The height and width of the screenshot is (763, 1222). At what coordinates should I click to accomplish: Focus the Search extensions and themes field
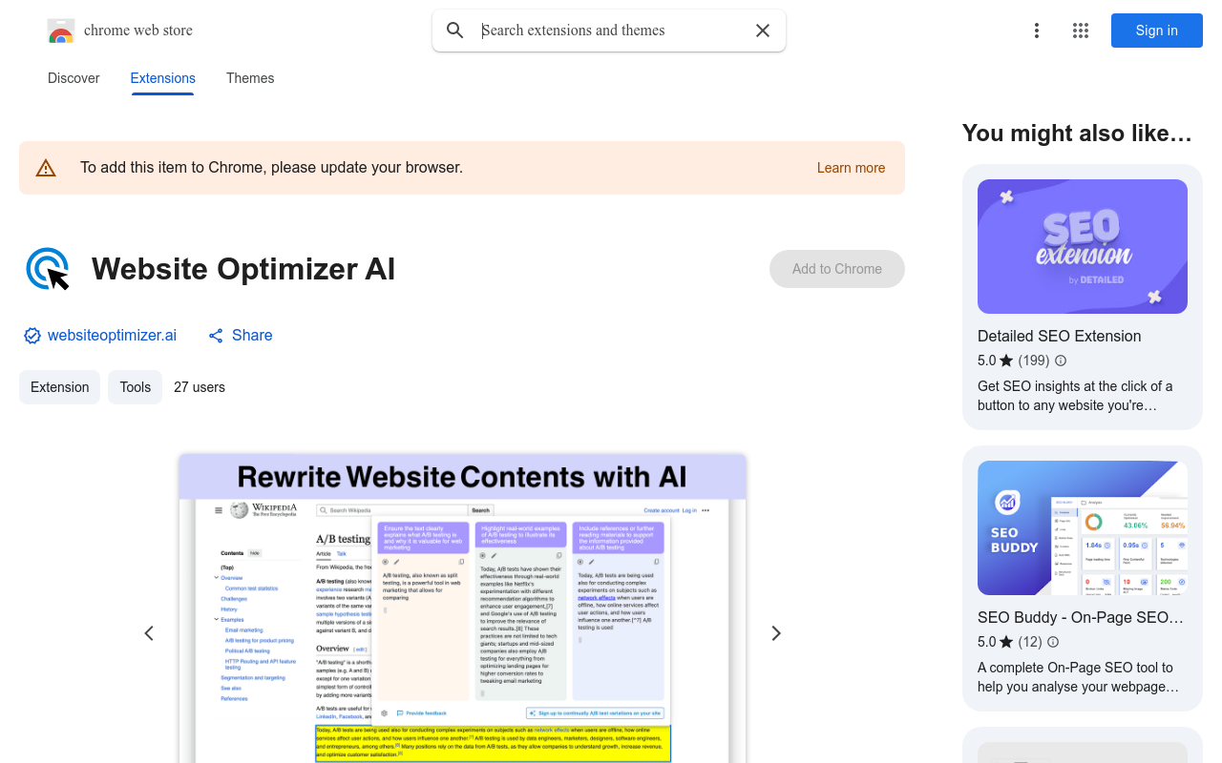point(609,31)
